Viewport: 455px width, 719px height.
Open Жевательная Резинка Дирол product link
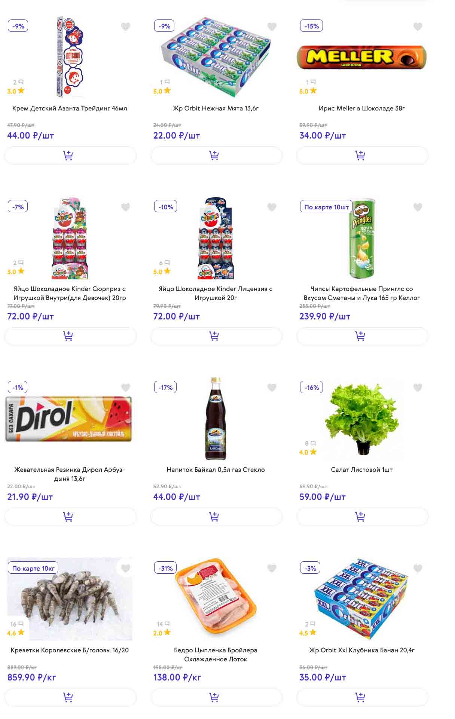coord(70,474)
